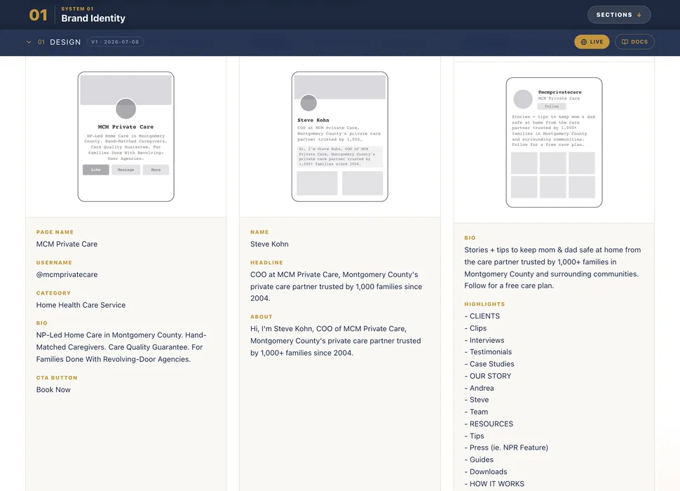Select the Steve Kohn profile preview thumbnail
The image size is (680, 491).
point(339,137)
